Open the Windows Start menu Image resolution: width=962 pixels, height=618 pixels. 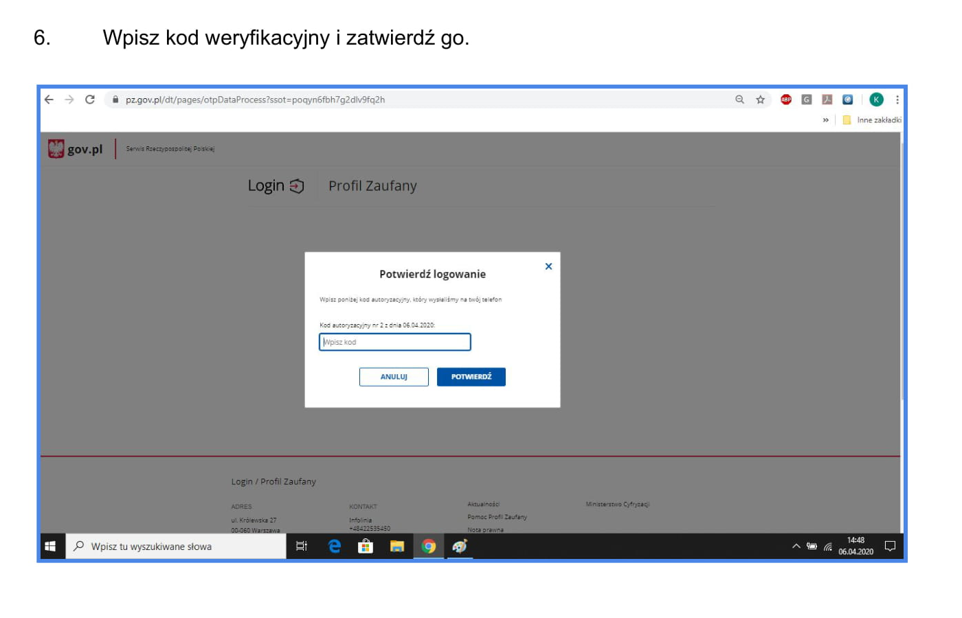pyautogui.click(x=51, y=547)
